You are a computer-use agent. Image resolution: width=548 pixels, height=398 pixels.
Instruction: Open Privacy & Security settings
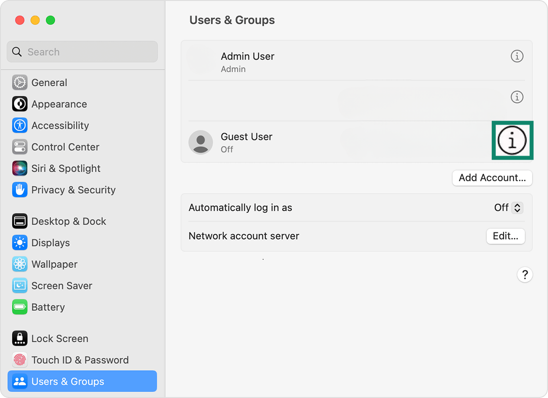[20, 190]
